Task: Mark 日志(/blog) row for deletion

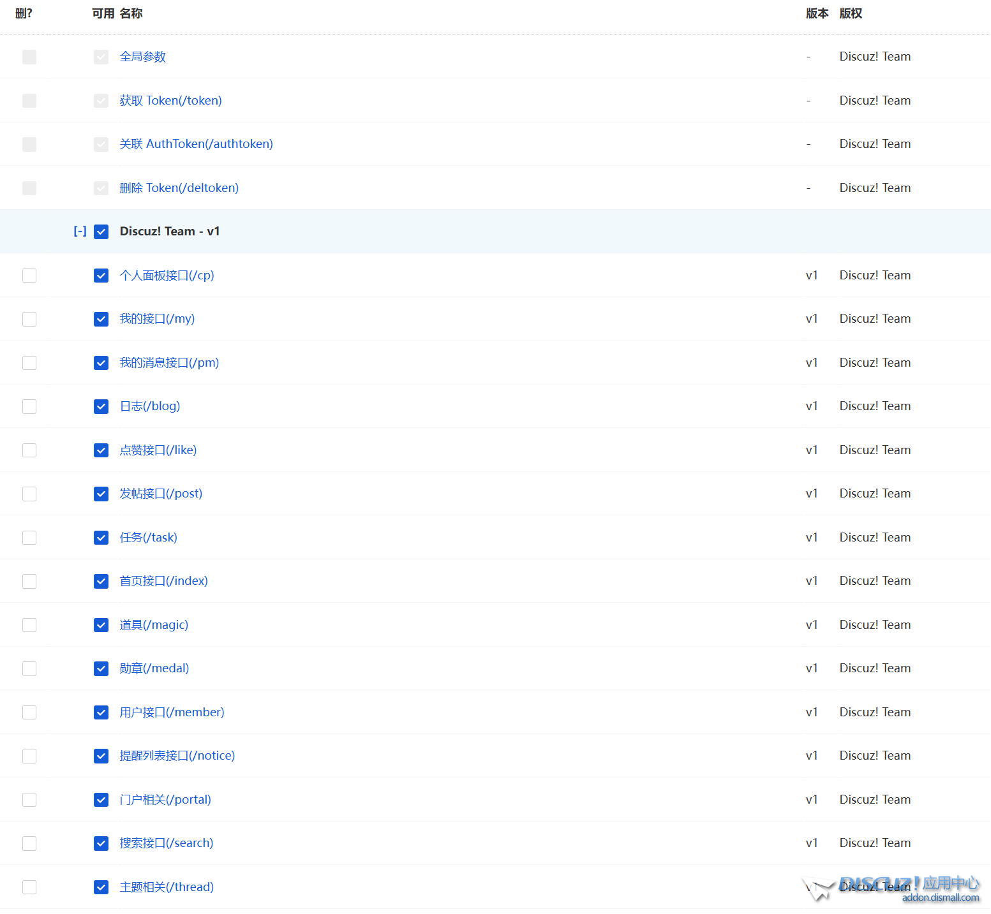Action: [29, 406]
